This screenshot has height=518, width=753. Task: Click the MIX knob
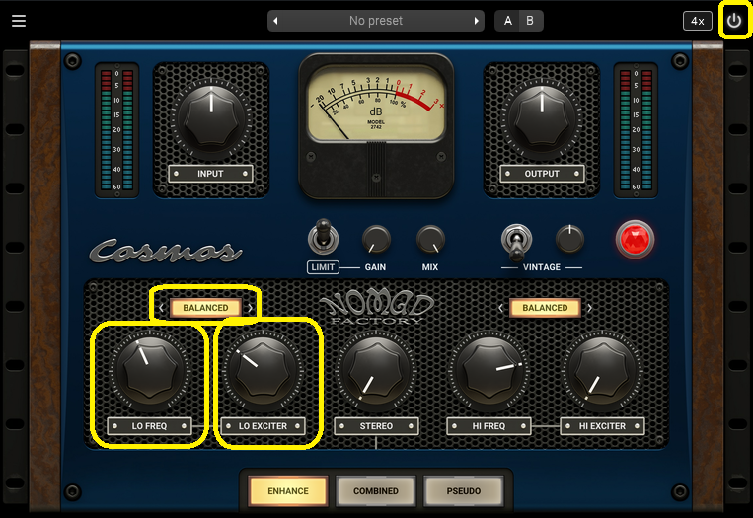(x=430, y=239)
